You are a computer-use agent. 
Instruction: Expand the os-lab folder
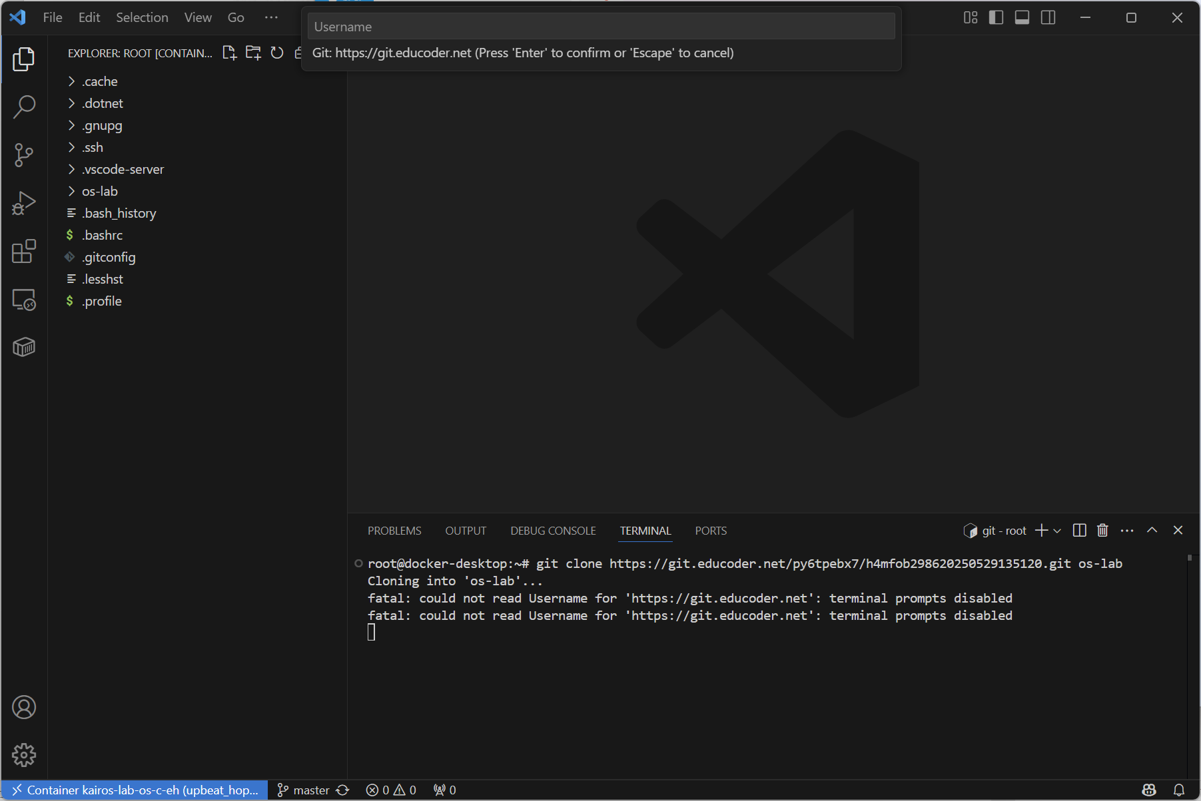click(197, 191)
